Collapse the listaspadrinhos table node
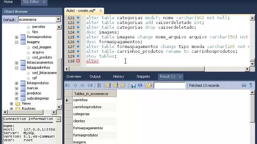 16,68
